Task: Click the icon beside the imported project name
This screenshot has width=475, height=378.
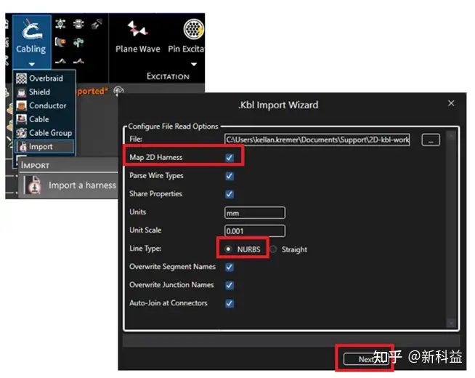Action: (118, 90)
